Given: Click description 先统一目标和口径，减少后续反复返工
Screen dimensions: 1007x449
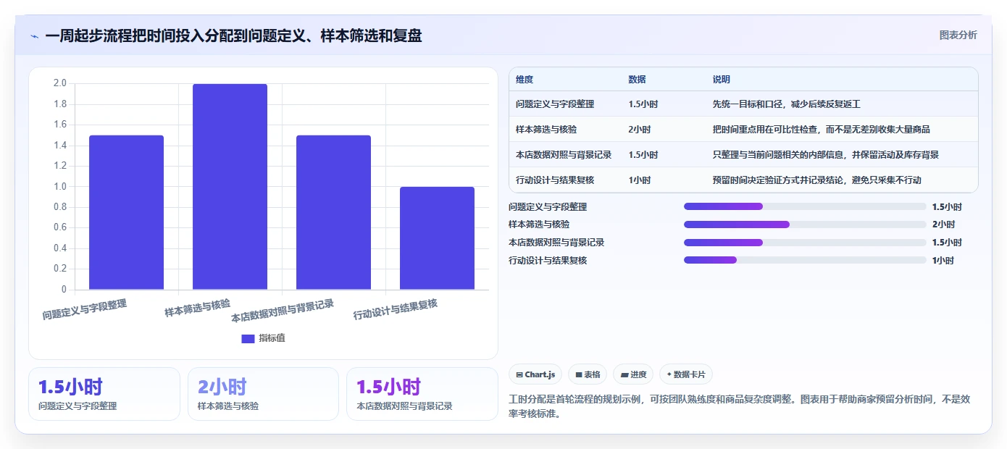Looking at the screenshot, I should pos(787,104).
